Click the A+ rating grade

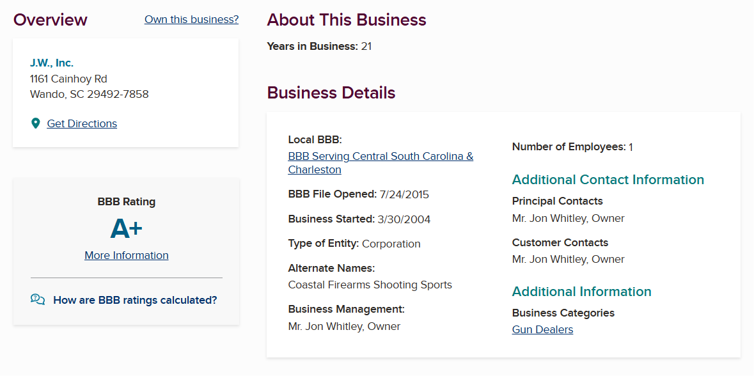pos(127,229)
